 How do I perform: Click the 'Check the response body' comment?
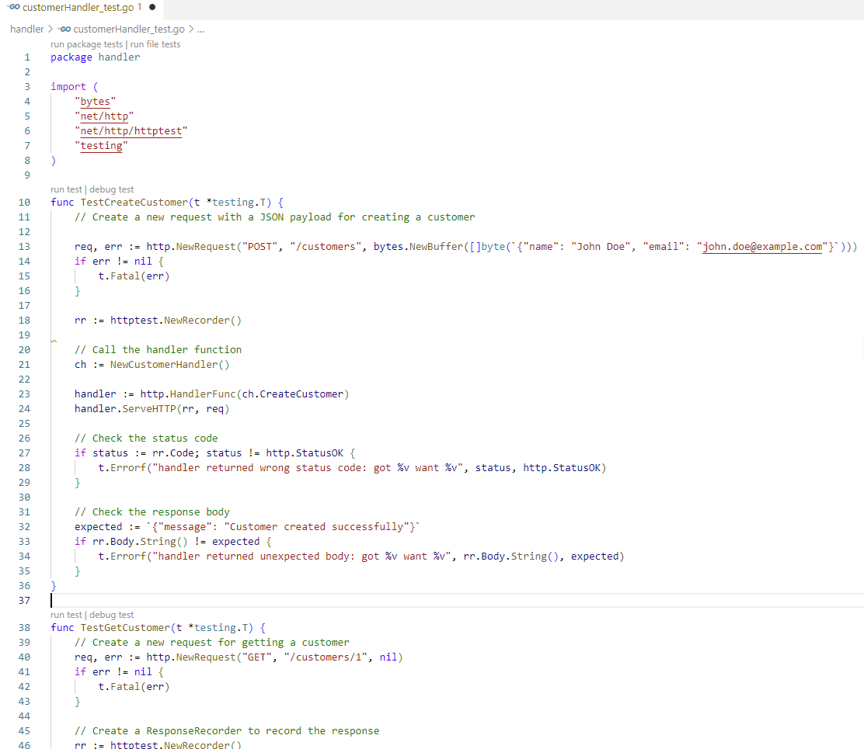point(152,512)
